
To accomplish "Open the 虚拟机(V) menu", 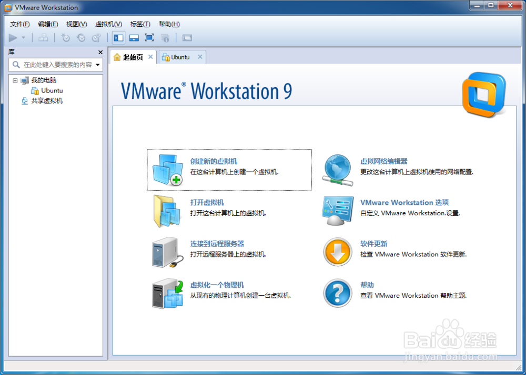I will 108,24.
